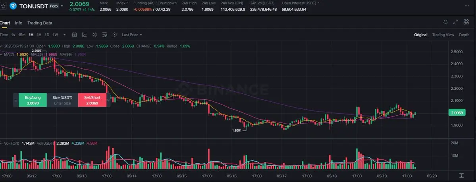
Task: Click the Perp contract tag
Action: [54, 6]
